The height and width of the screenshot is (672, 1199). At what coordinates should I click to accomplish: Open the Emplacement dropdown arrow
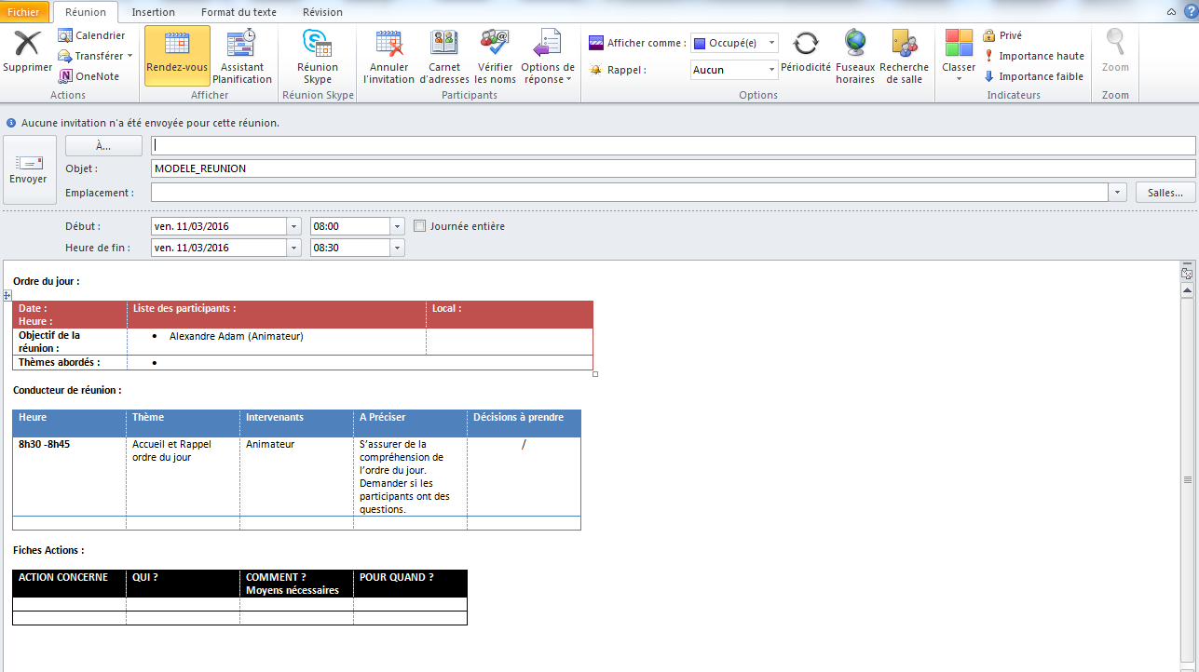[x=1118, y=193]
